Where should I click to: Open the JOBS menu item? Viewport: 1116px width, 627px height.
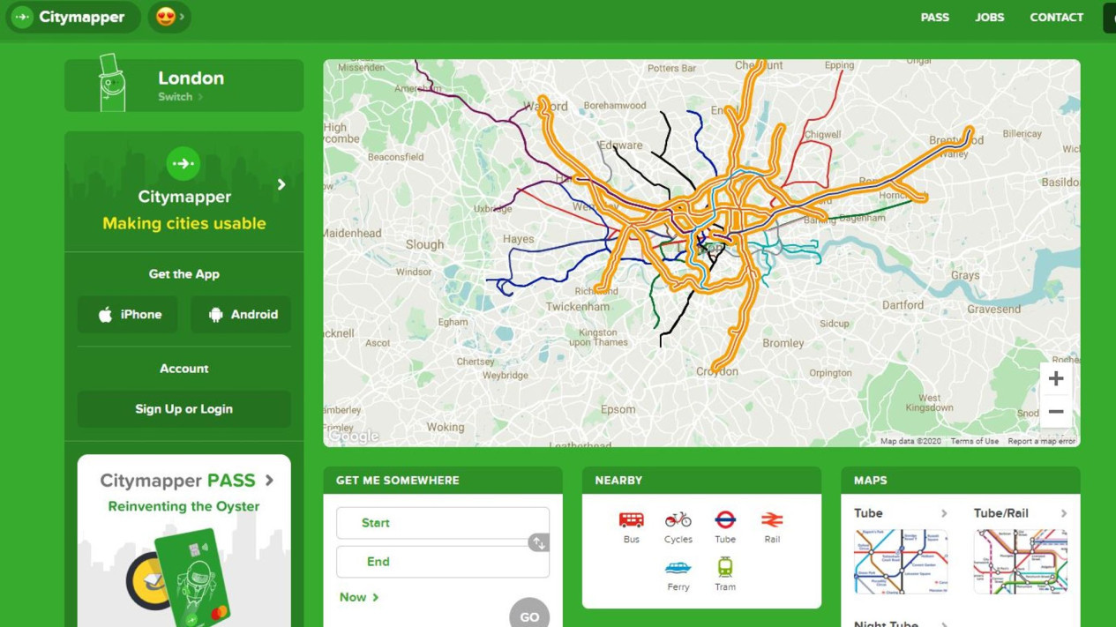[x=989, y=17]
